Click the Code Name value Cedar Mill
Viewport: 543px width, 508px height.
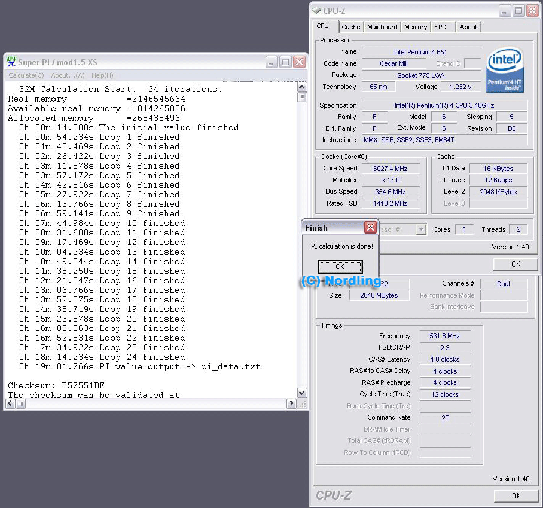(393, 63)
